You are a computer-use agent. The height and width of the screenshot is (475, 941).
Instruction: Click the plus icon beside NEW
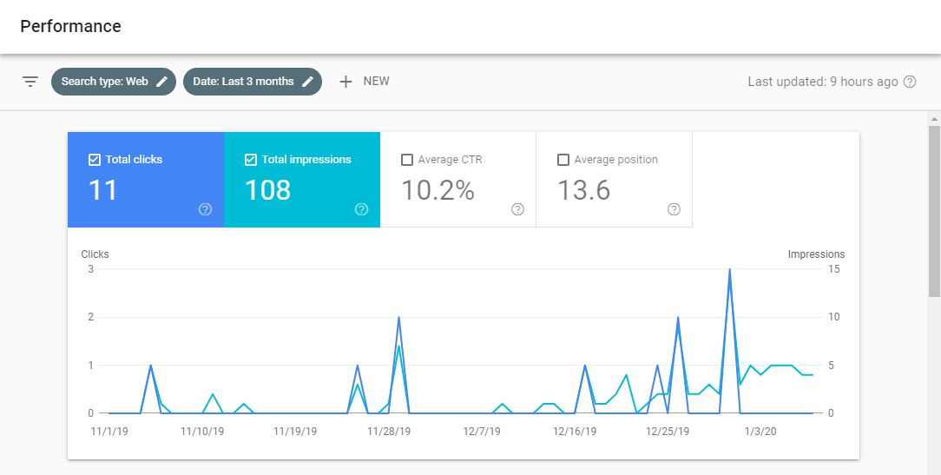pos(345,82)
